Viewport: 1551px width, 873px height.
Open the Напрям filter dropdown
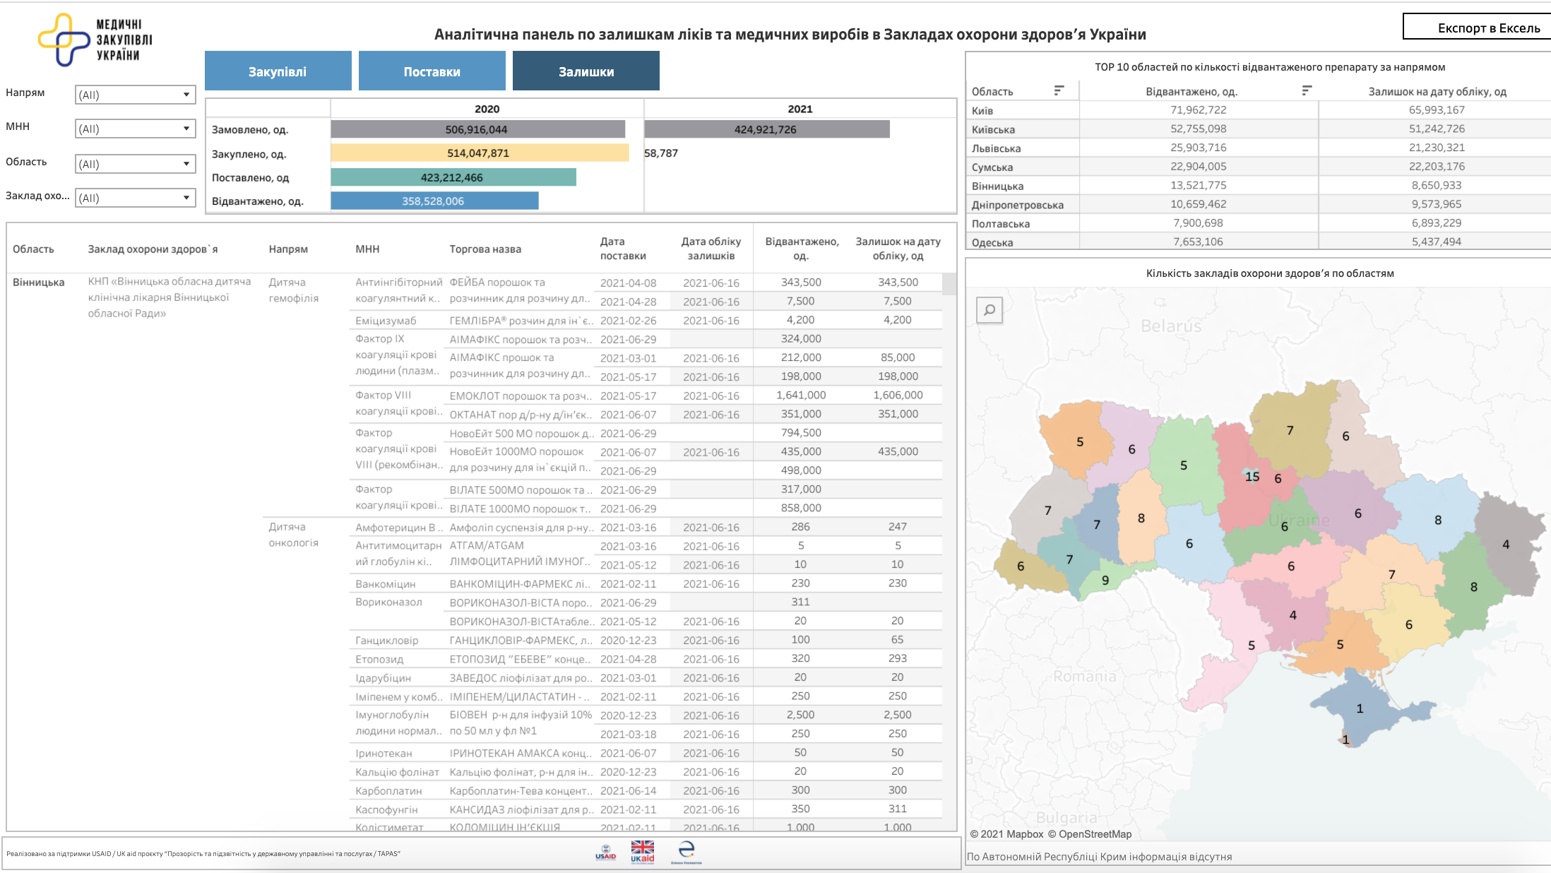(x=136, y=95)
